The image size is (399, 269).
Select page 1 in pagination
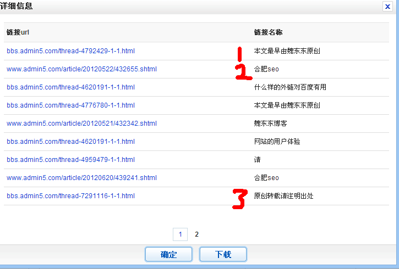(x=180, y=234)
